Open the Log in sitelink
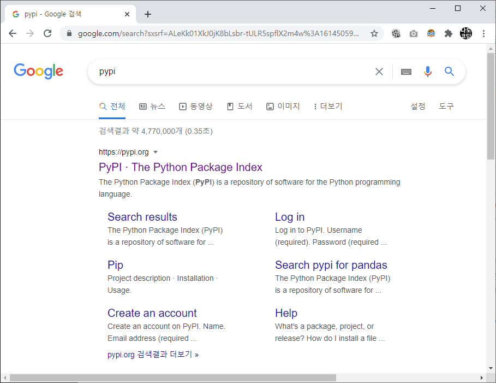Screen dimensions: 496x383 click(x=290, y=217)
